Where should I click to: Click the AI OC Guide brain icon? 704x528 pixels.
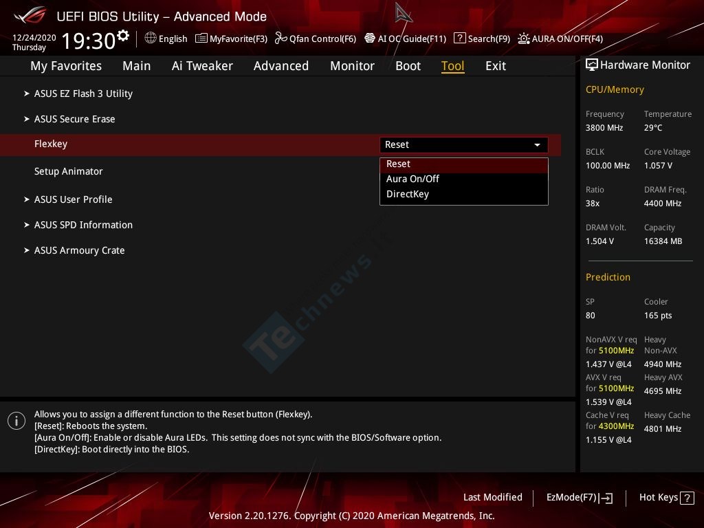click(369, 38)
